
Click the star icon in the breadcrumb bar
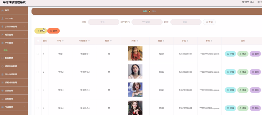149,11
